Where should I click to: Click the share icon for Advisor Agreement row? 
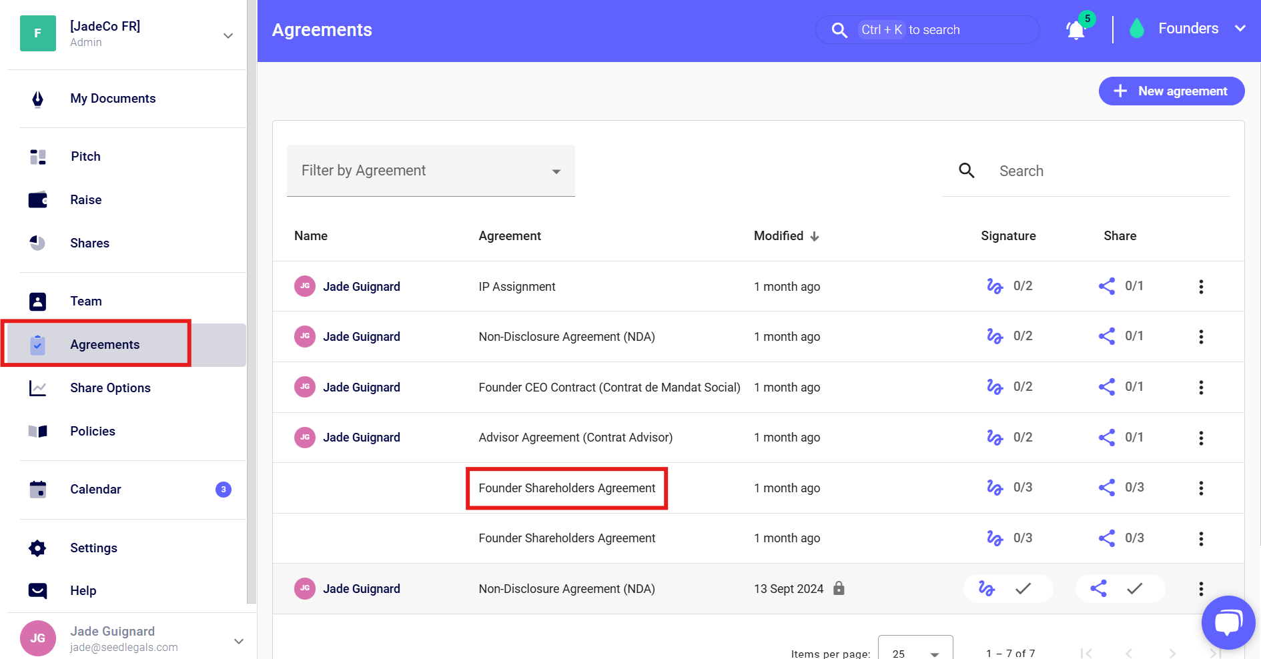click(1106, 438)
